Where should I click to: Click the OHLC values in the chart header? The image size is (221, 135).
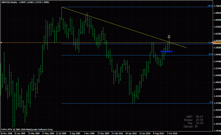(x=34, y=2)
